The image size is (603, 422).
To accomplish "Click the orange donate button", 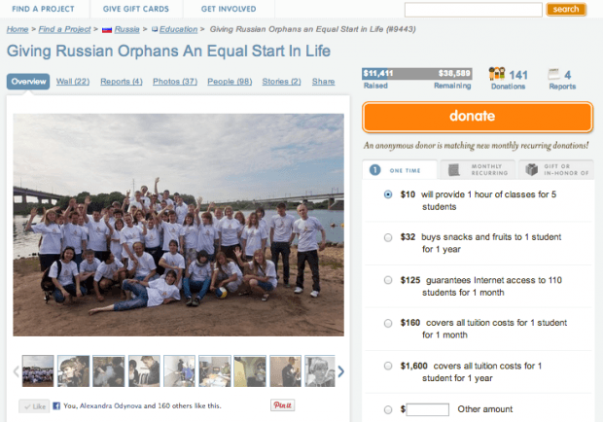I will (x=478, y=117).
